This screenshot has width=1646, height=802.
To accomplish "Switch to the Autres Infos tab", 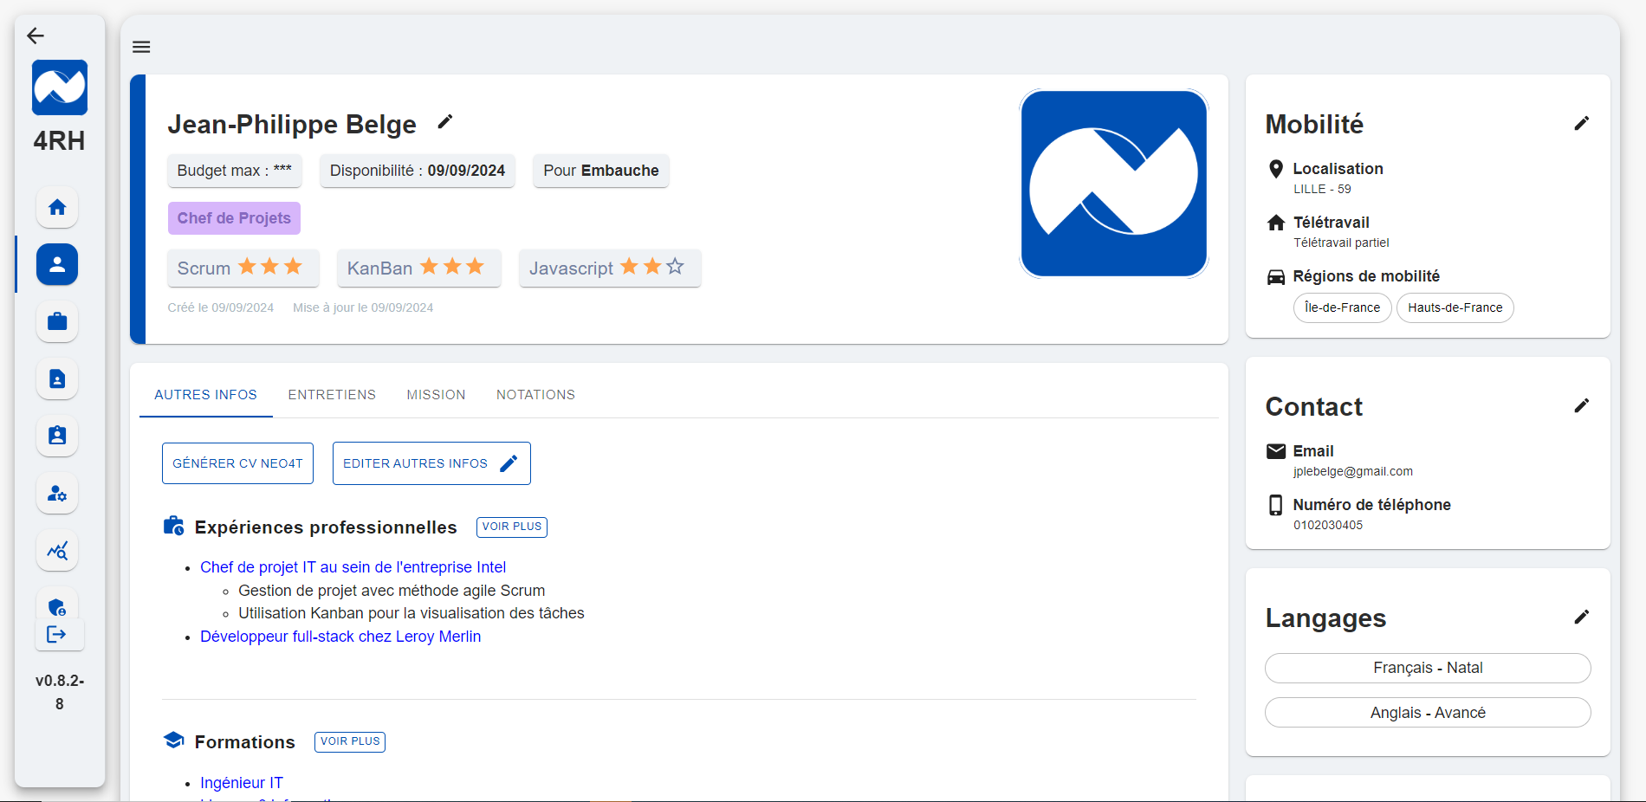I will tap(206, 395).
